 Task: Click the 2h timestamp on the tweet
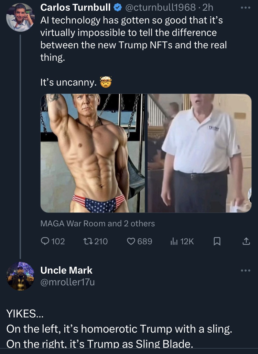(207, 7)
